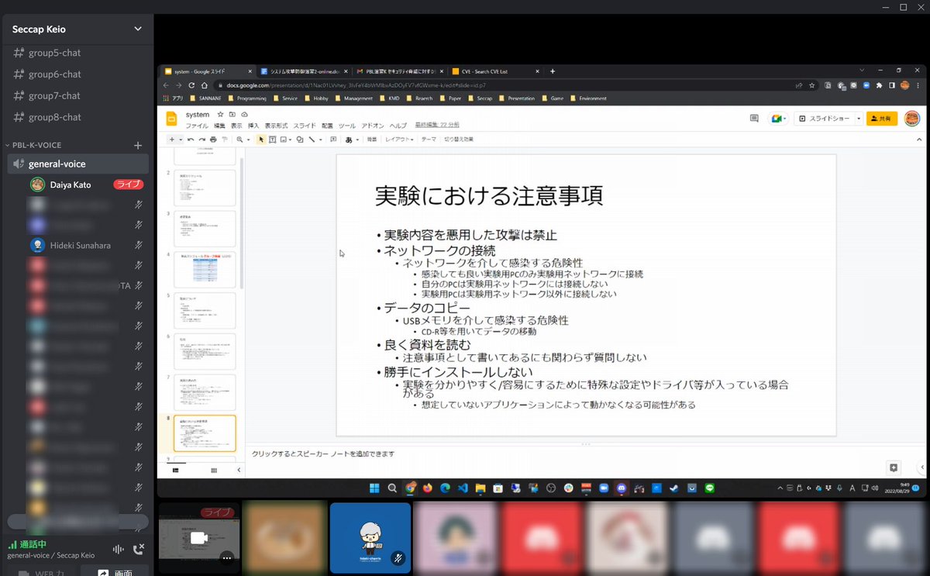This screenshot has width=930, height=576.
Task: Select the text box tool
Action: pos(272,140)
